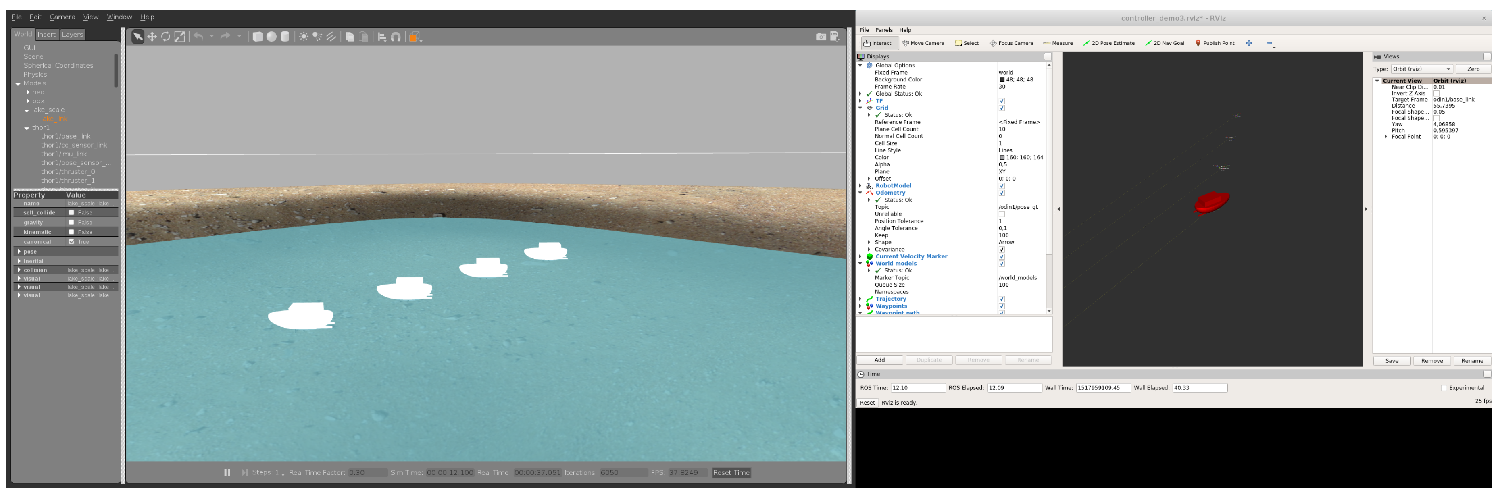Screen dimensions: 1500x497
Task: Toggle the gravity checkbox
Action: 72,223
